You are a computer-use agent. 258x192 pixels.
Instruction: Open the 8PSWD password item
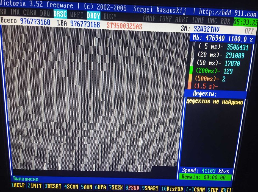point(132,188)
